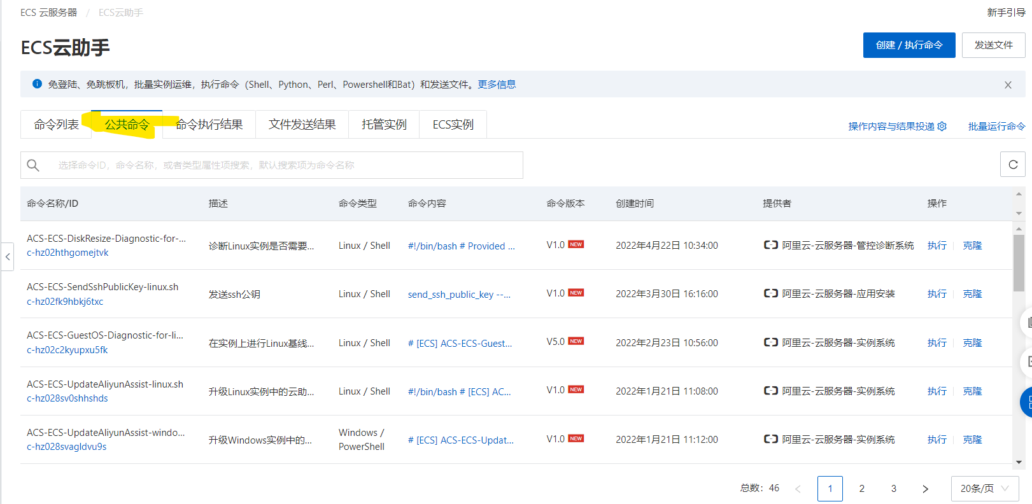
Task: Click the previous page arrow
Action: pos(798,489)
